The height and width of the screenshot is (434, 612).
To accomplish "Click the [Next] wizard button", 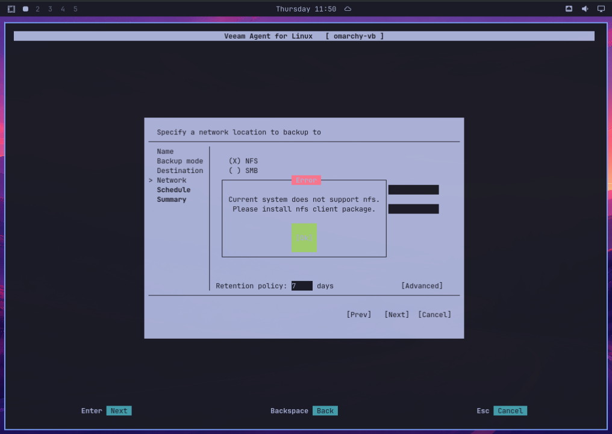I will click(396, 315).
